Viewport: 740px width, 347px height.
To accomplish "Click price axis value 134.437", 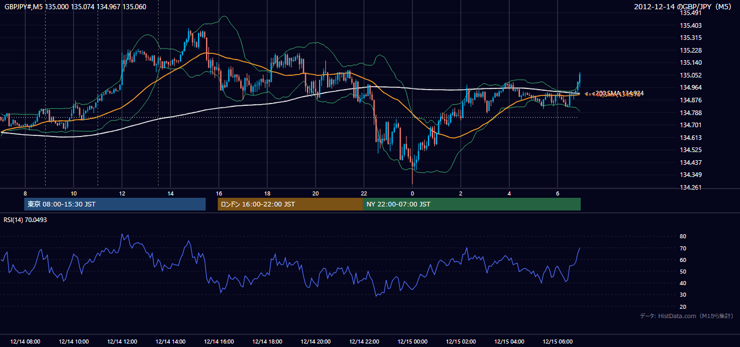I will [x=690, y=163].
